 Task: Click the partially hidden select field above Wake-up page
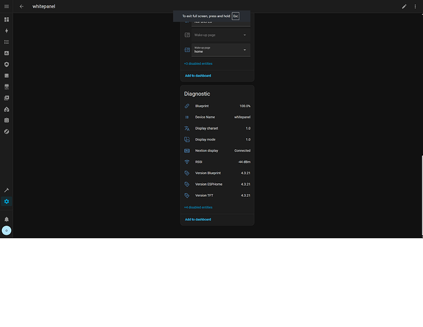(x=221, y=23)
